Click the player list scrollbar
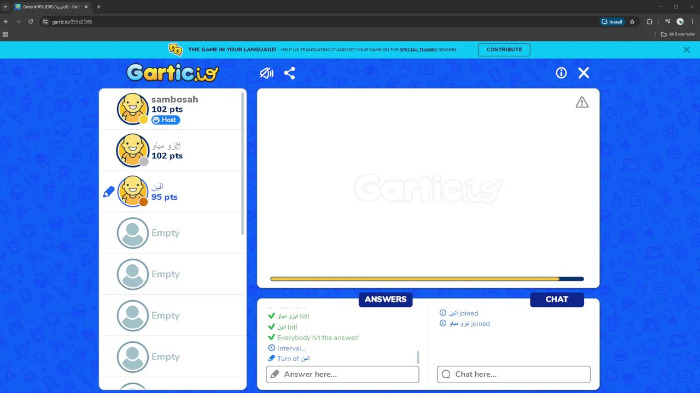 pos(243,164)
